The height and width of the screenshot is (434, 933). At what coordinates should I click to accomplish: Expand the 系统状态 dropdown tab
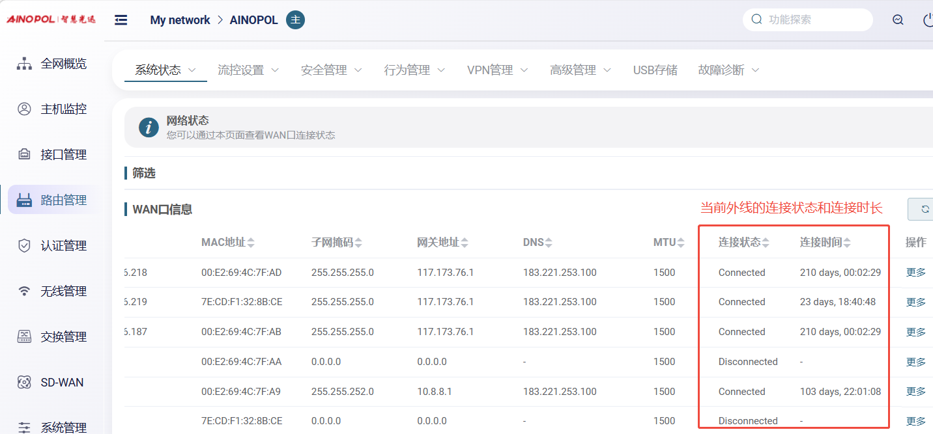pyautogui.click(x=165, y=70)
